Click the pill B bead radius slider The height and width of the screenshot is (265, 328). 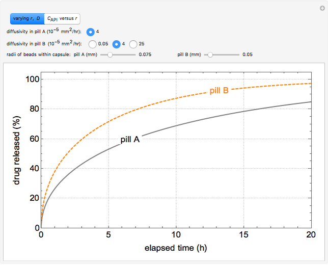click(x=210, y=55)
